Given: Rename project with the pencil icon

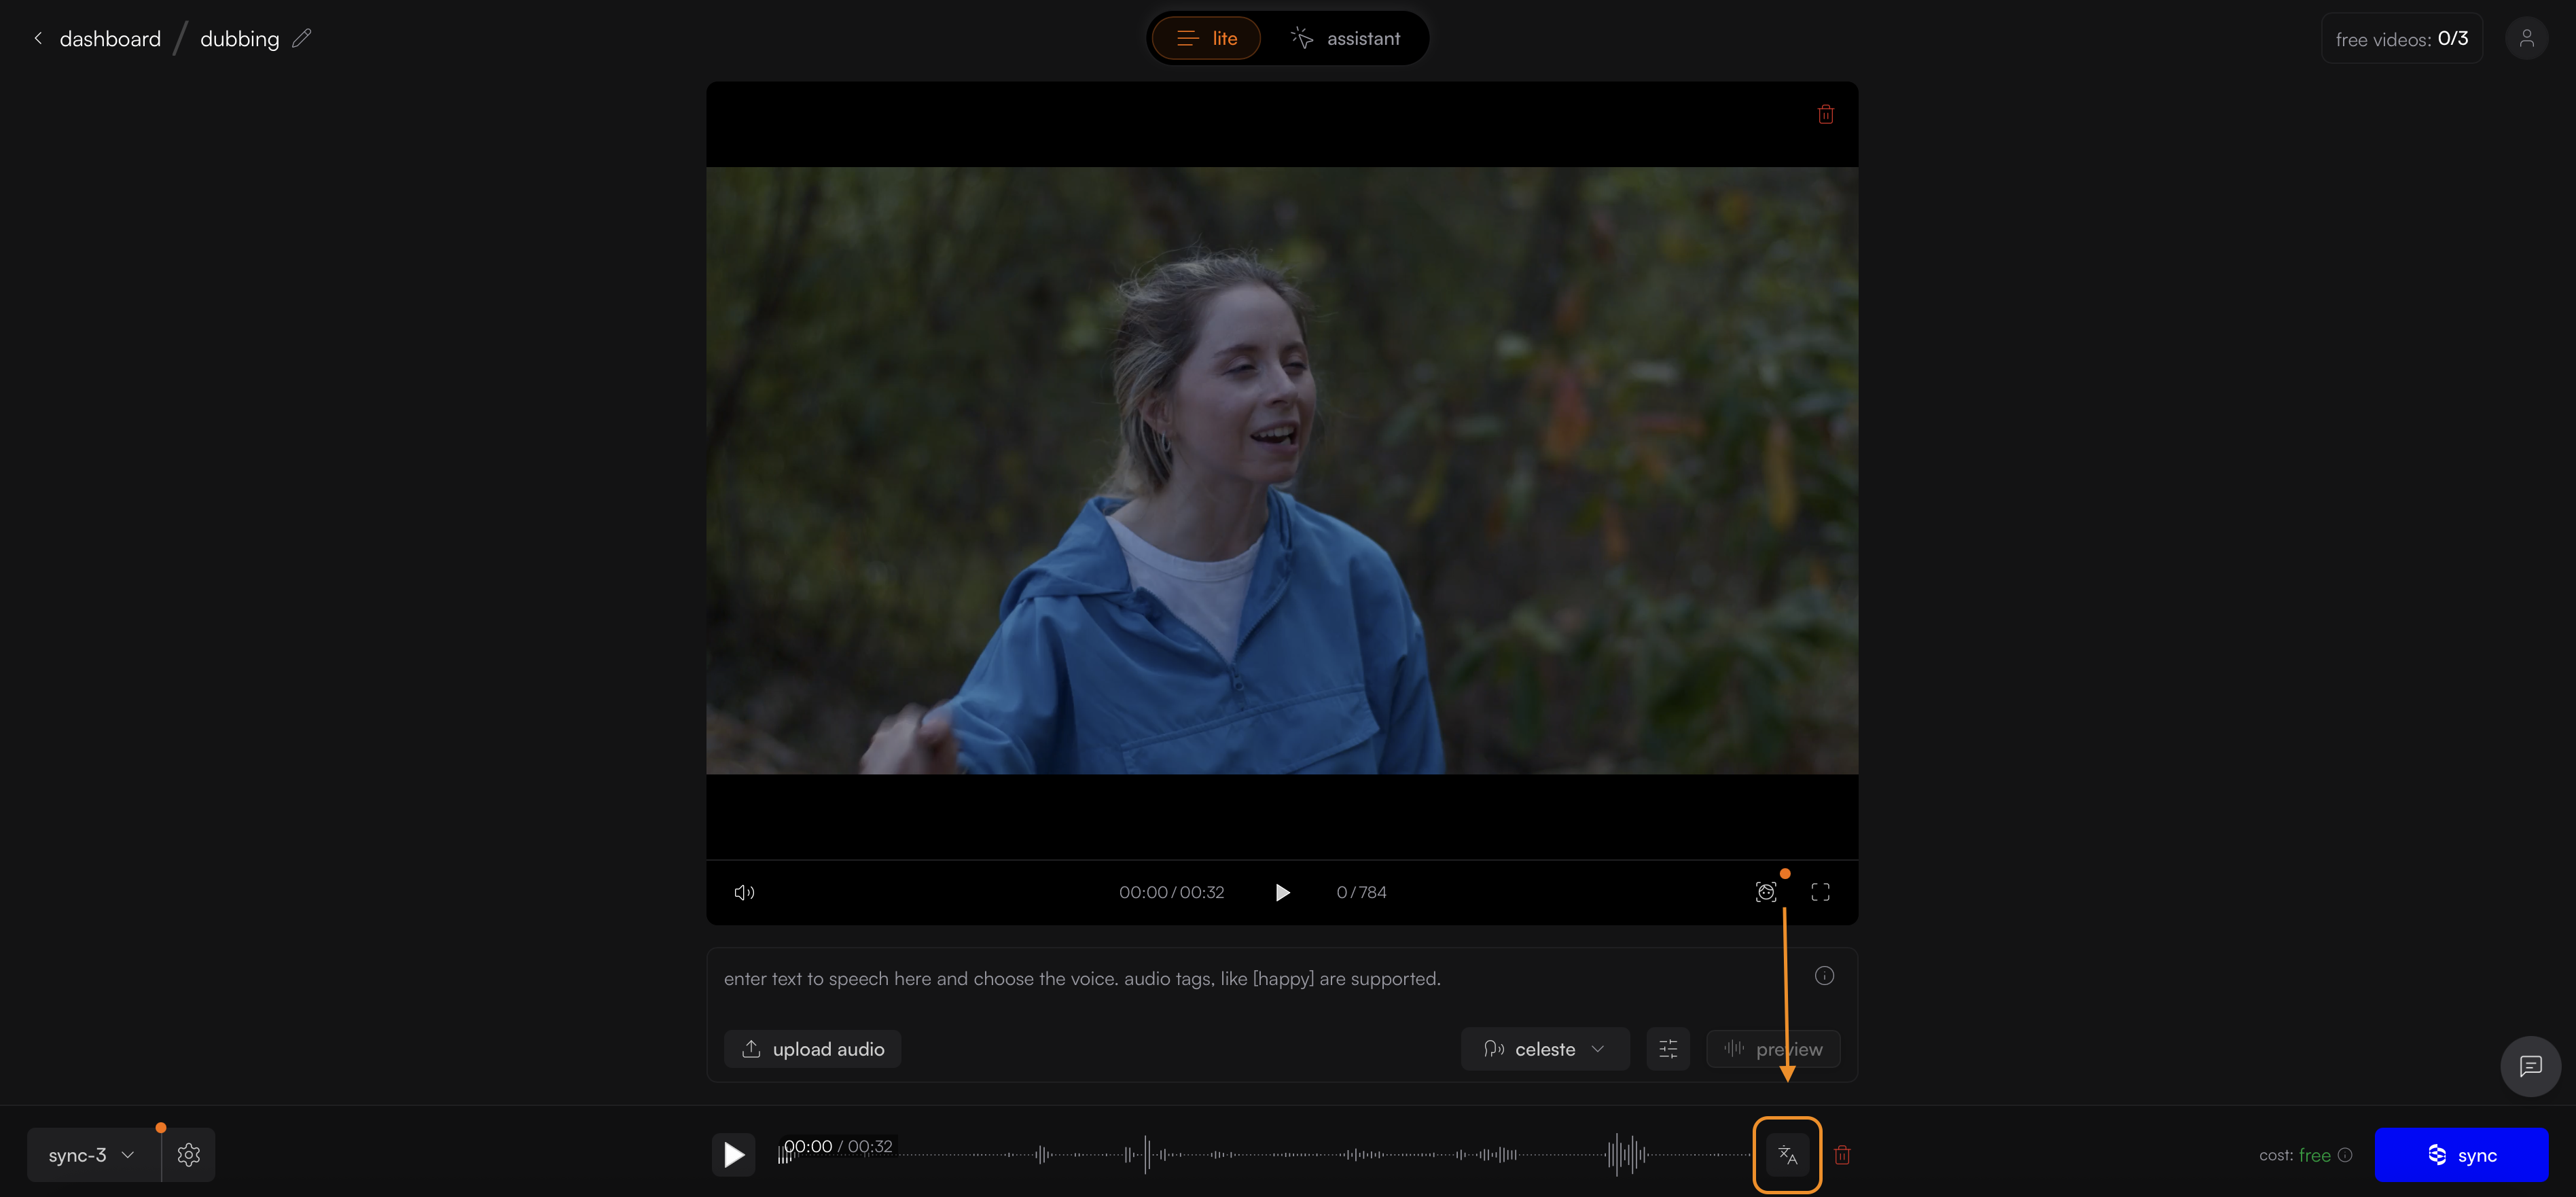Looking at the screenshot, I should click(302, 38).
